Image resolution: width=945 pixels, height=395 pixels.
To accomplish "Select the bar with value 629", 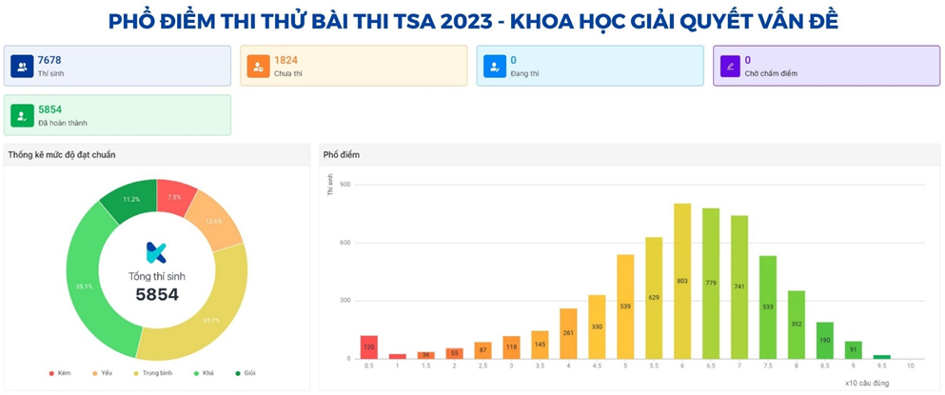I will [654, 298].
